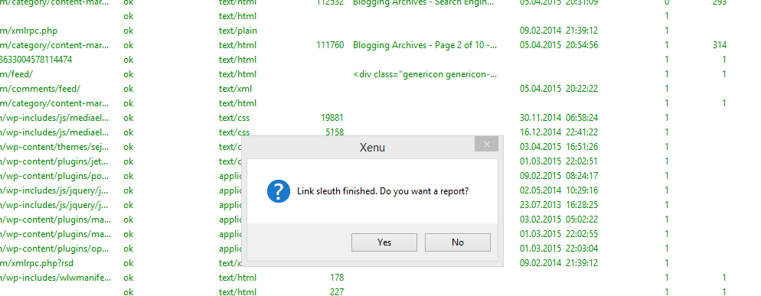Screen dimensions: 761x296
Task: Click date 01.03.2015 22:02:55
Action: 559,234
